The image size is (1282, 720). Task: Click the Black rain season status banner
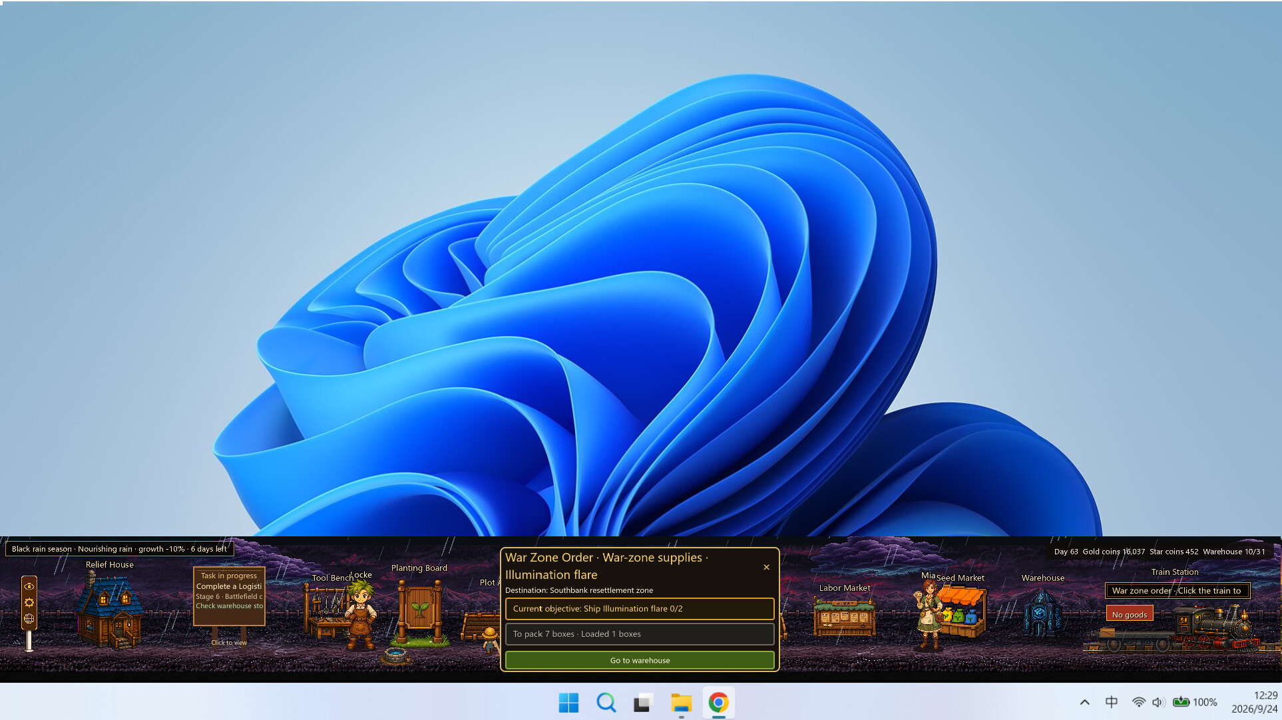click(x=120, y=549)
